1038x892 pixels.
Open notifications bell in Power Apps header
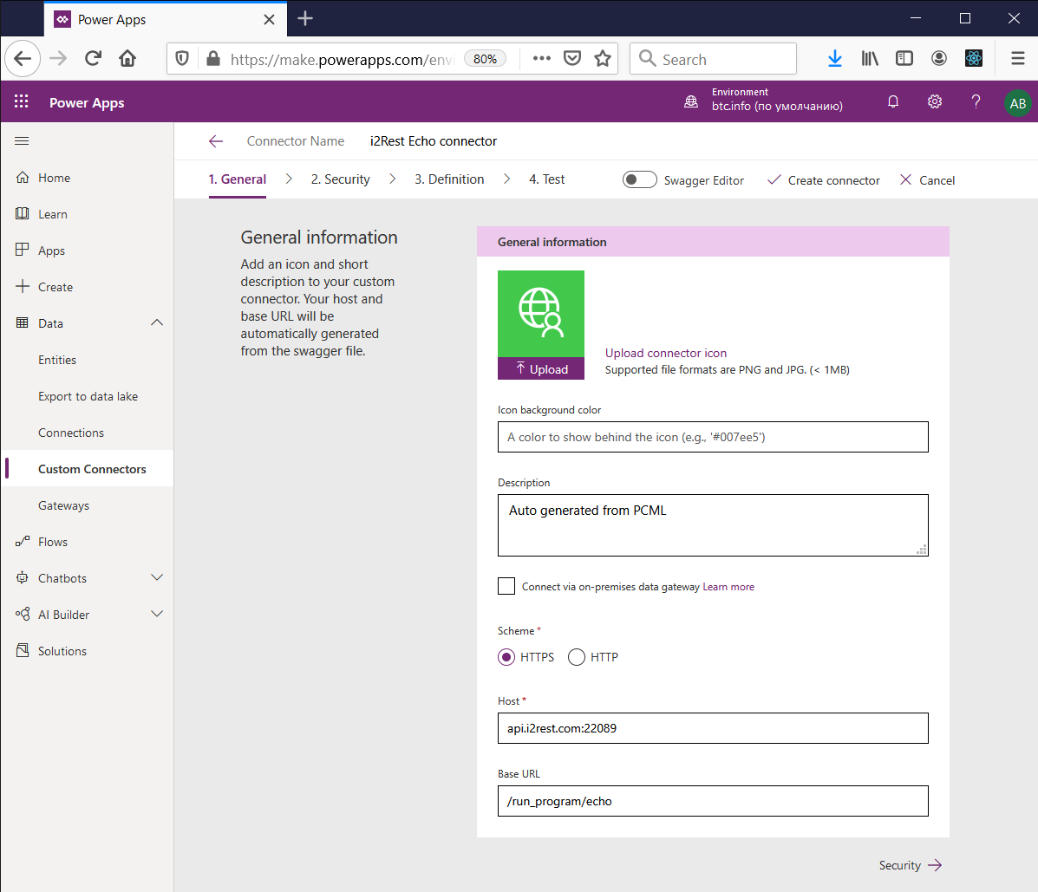tap(893, 102)
